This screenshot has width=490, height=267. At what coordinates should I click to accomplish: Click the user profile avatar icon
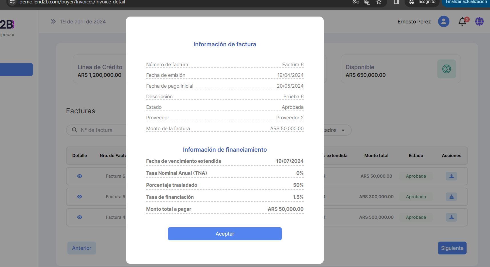click(x=443, y=21)
